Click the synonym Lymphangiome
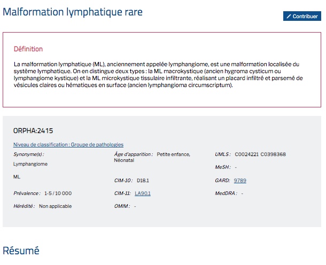 coord(30,164)
